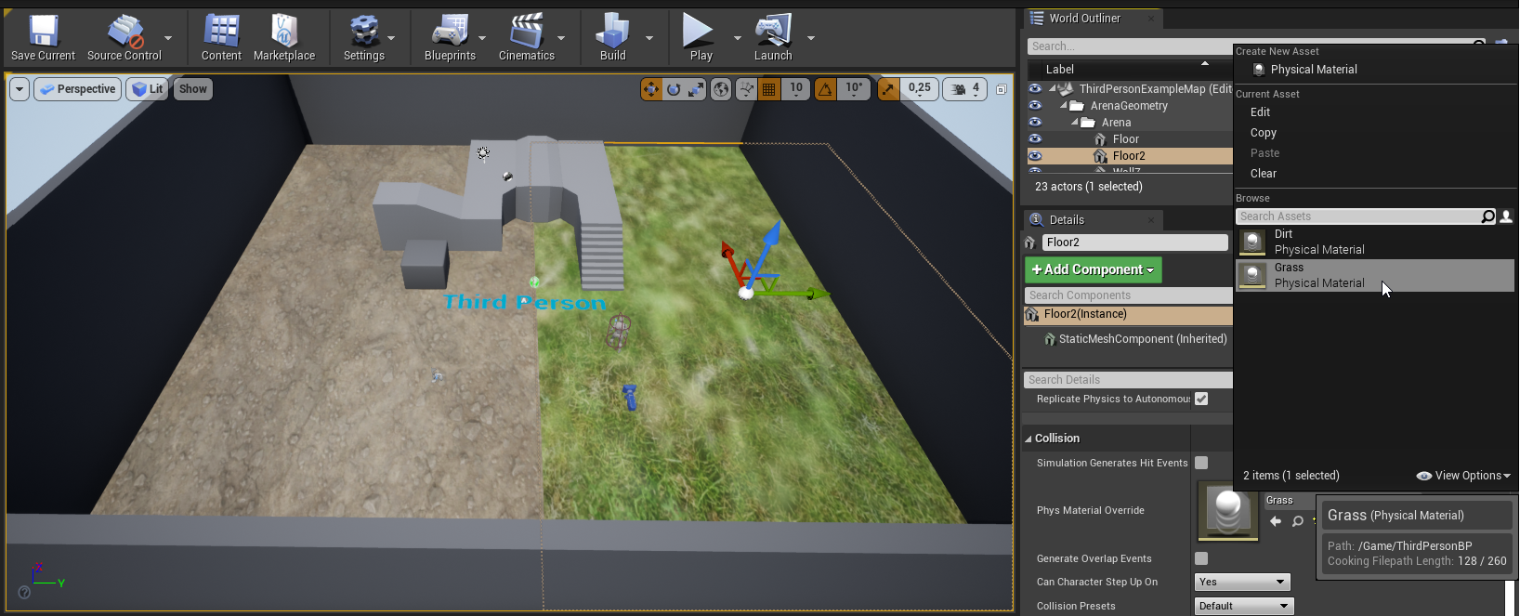Open Play options dropdown arrow
This screenshot has width=1520, height=616.
click(x=738, y=38)
